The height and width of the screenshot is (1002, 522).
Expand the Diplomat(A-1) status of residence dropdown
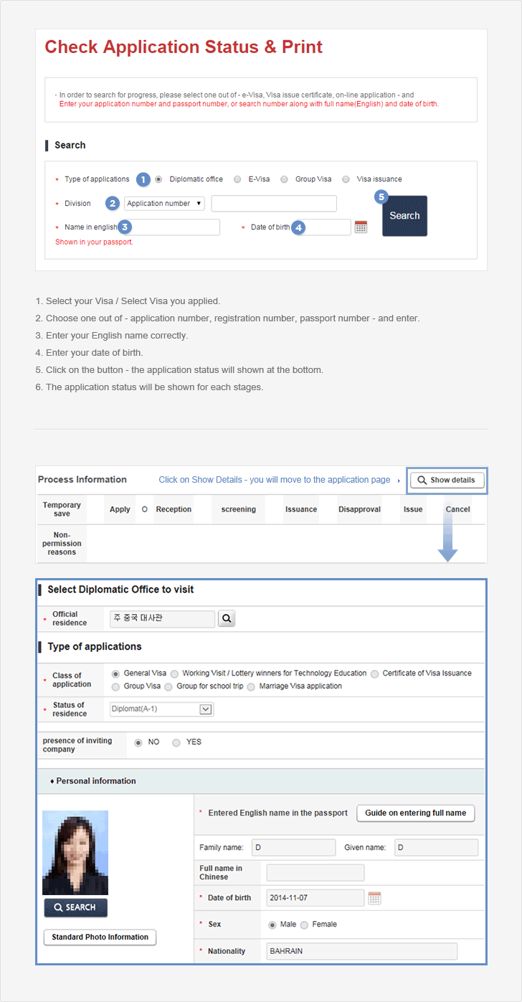tap(161, 709)
